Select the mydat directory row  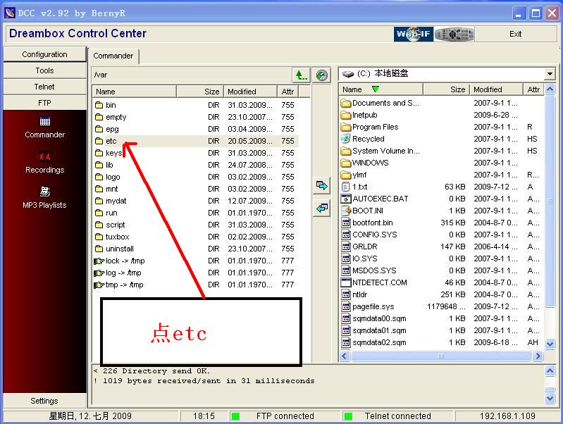click(196, 201)
